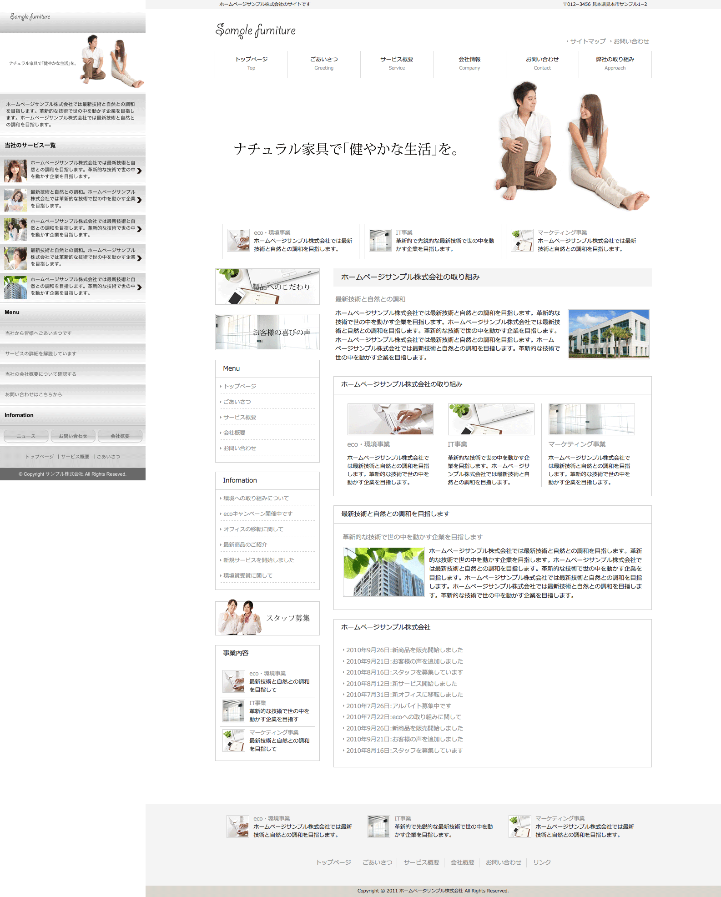Expand the last mobile service row with building photo
Viewport: 721px width, 897px height.
tap(139, 287)
